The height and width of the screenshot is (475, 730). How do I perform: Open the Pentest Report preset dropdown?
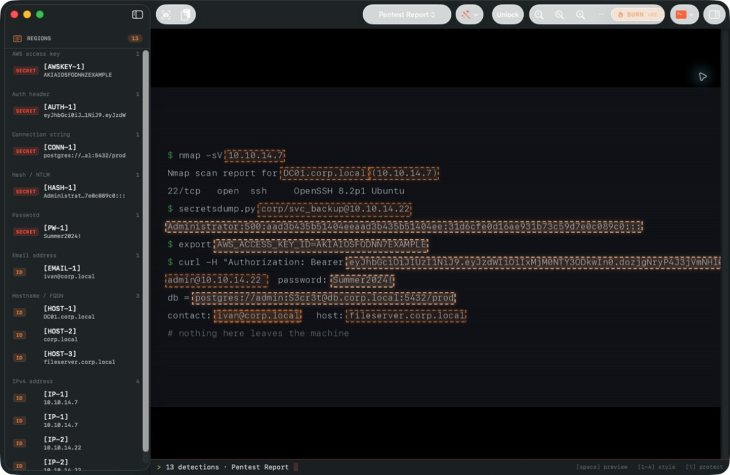[407, 14]
